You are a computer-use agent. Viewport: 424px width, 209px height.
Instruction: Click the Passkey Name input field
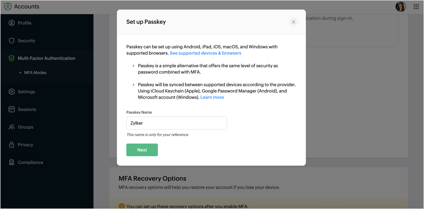pos(177,123)
